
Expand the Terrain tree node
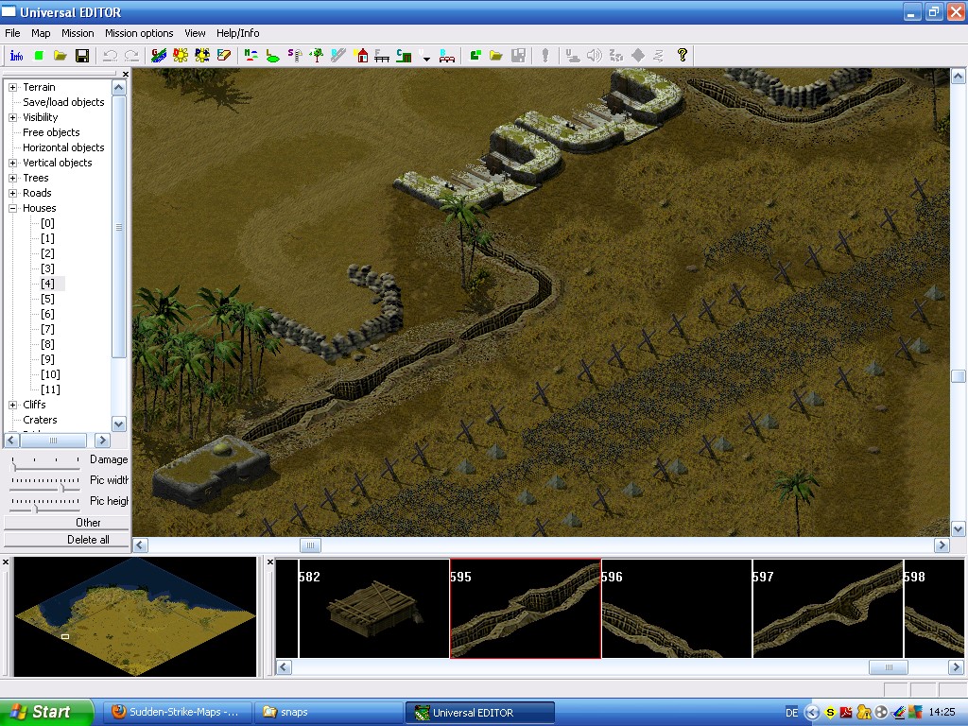pyautogui.click(x=12, y=87)
